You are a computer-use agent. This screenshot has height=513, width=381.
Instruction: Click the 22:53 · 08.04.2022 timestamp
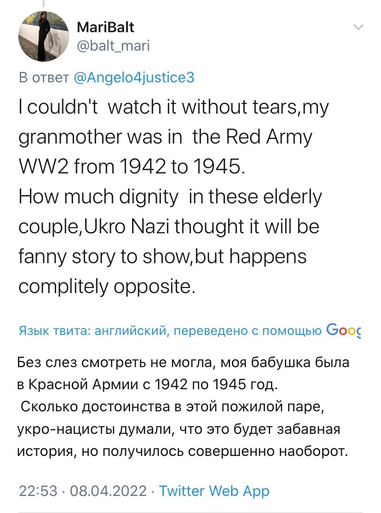tap(83, 491)
